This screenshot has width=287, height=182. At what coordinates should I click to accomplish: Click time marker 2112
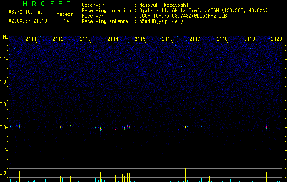click(x=58, y=39)
